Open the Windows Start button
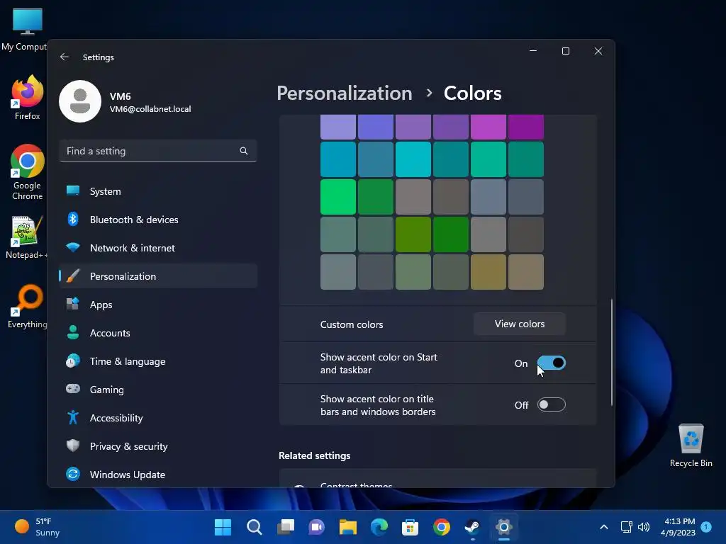The height and width of the screenshot is (544, 726). [223, 527]
